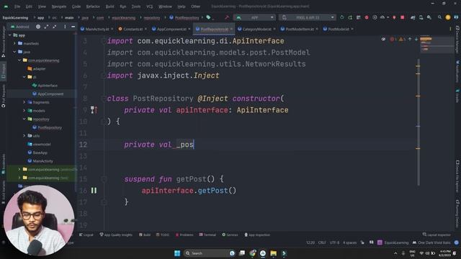461x259 pixels.
Task: Open App Inspection tool window
Action: [257, 235]
